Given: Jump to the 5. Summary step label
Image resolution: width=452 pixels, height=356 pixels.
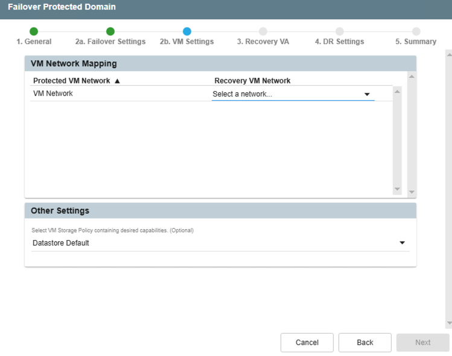Looking at the screenshot, I should pyautogui.click(x=415, y=42).
